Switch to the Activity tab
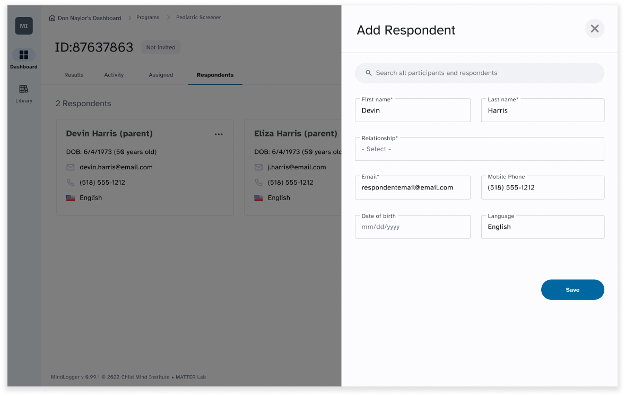The image size is (625, 396). click(x=114, y=75)
